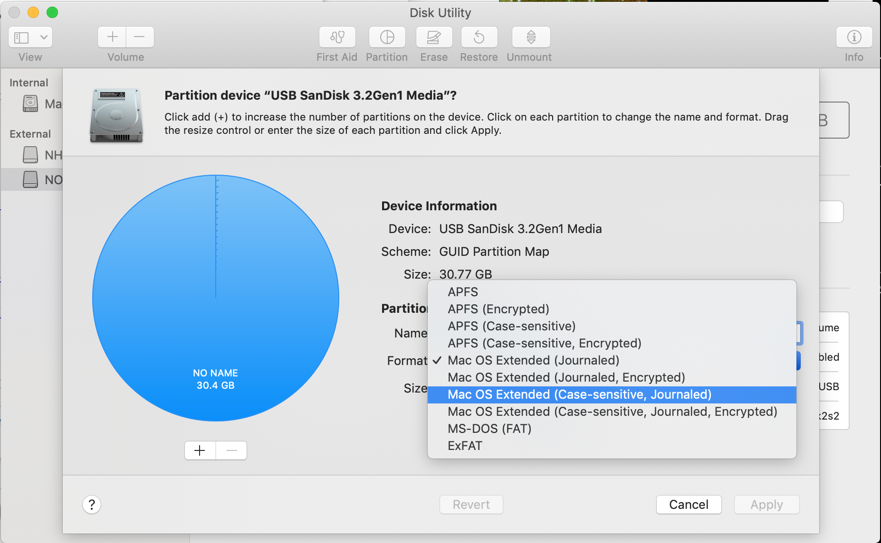Click the green zoom window button

pos(52,12)
